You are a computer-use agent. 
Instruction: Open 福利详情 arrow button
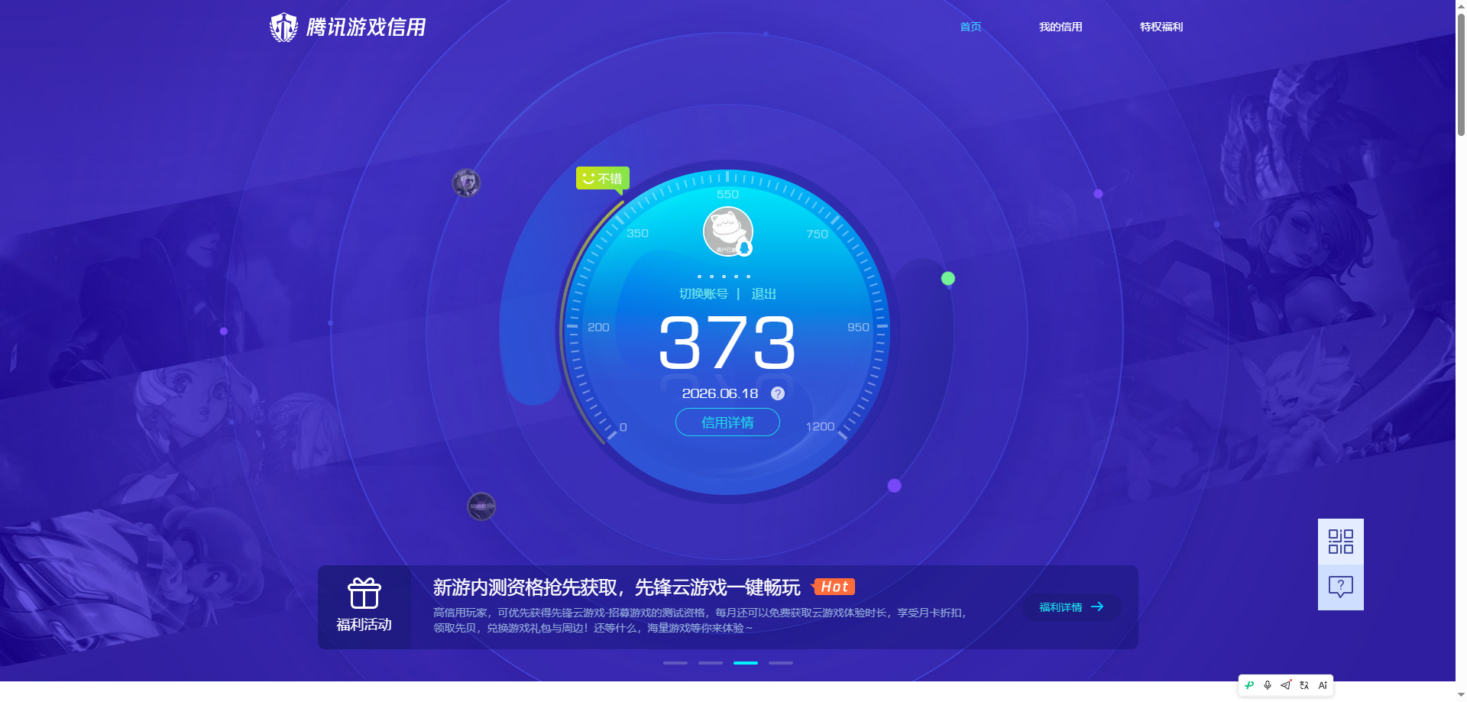[x=1071, y=607]
